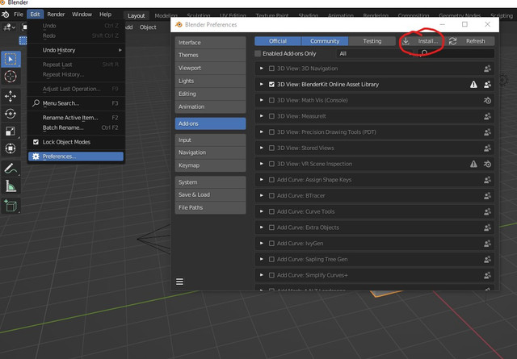Open the Render menu

coord(56,15)
